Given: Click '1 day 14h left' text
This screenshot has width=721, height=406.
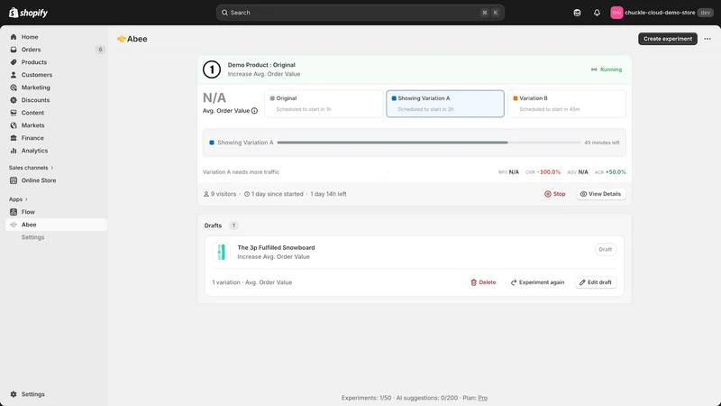Looking at the screenshot, I should 328,194.
